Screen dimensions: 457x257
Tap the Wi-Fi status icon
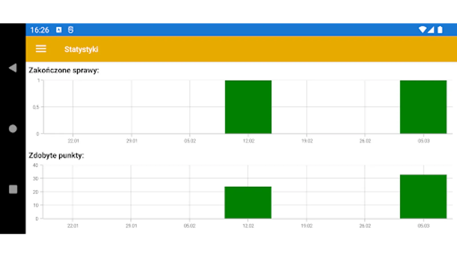tap(422, 30)
